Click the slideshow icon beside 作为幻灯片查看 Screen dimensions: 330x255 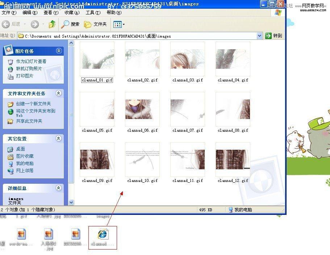[x=10, y=62]
